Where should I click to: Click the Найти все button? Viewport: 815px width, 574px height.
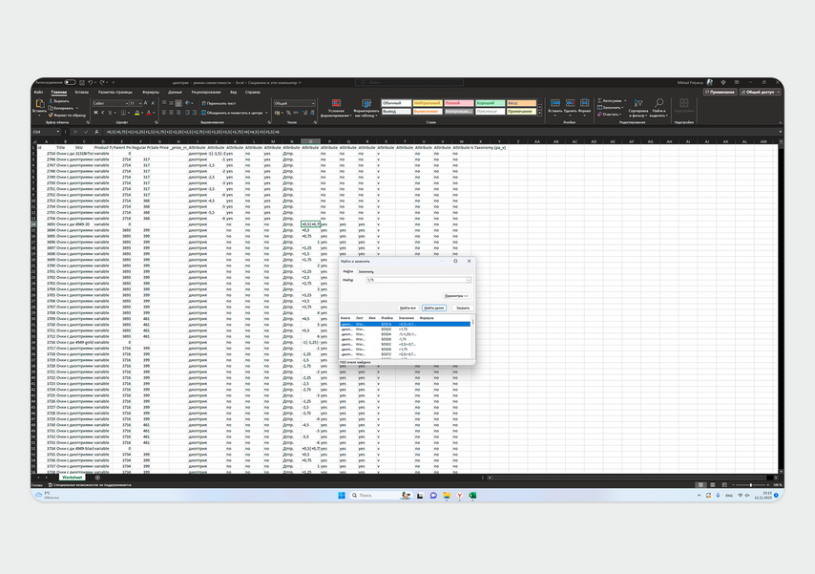pyautogui.click(x=408, y=308)
